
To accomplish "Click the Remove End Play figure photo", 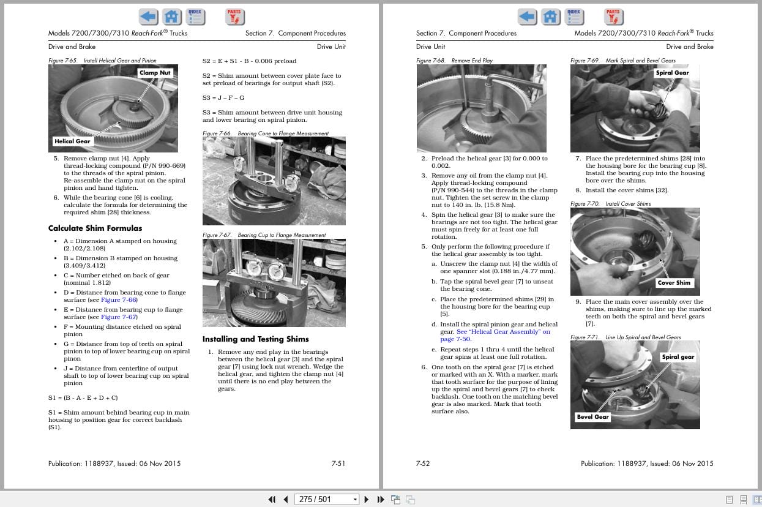I will tap(481, 108).
